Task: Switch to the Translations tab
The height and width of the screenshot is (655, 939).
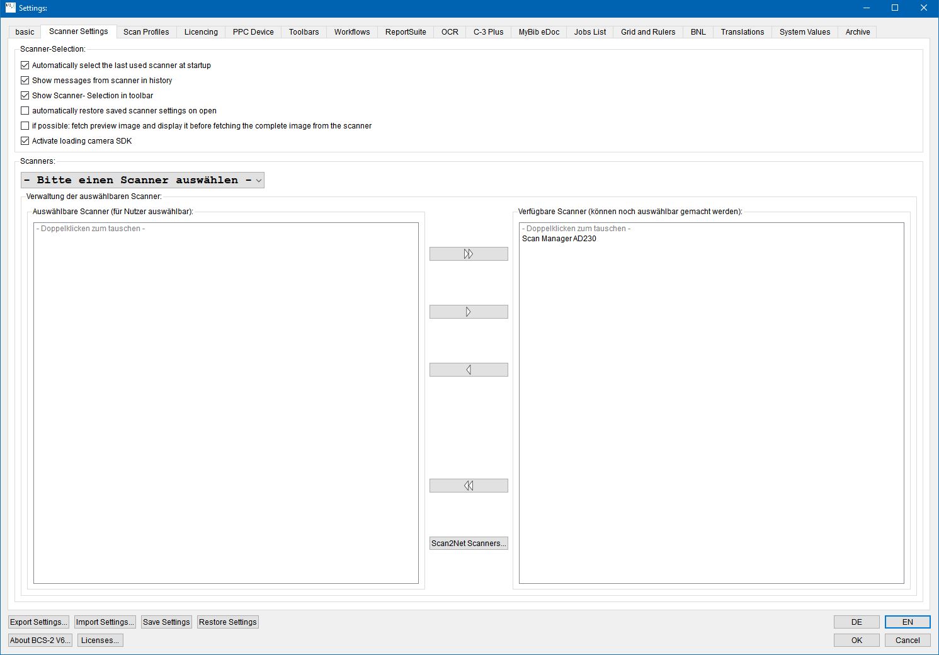Action: coord(742,31)
